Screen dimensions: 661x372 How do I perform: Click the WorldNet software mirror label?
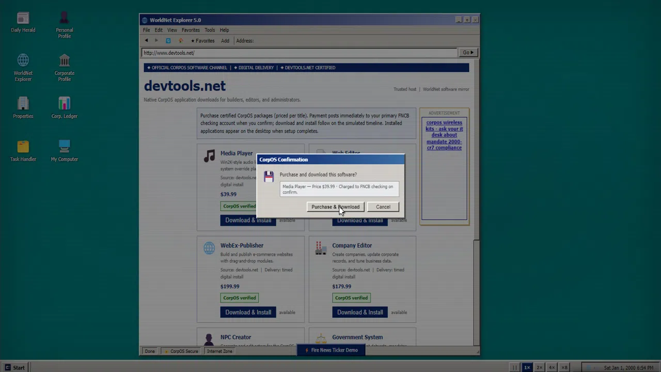(446, 89)
